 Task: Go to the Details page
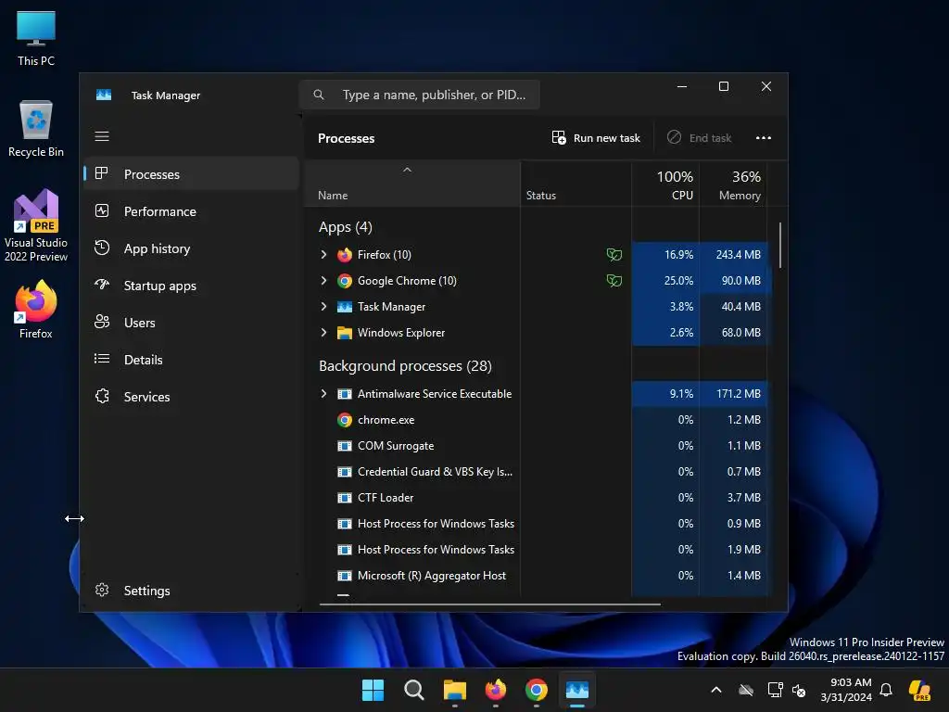[x=191, y=360]
